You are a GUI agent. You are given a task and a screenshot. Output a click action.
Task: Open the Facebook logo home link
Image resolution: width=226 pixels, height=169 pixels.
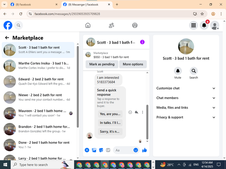pos(8,25)
